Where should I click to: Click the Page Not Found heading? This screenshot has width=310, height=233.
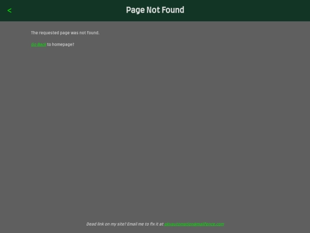155,10
